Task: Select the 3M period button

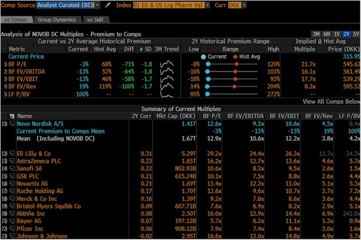Action: click(x=316, y=34)
